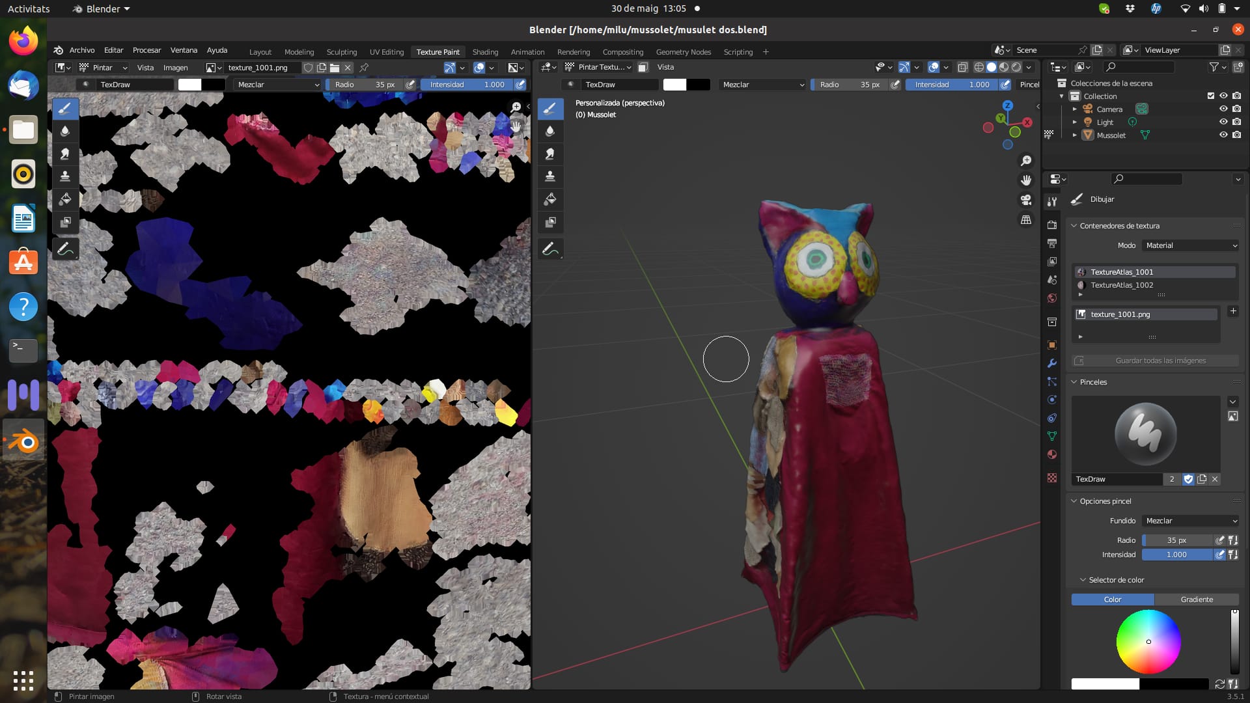
Task: Adjust the Intensidad slider in brush options
Action: tap(1177, 555)
